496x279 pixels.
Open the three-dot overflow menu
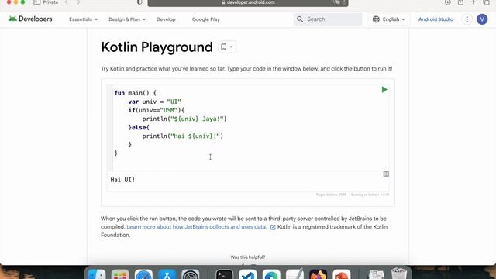(467, 19)
